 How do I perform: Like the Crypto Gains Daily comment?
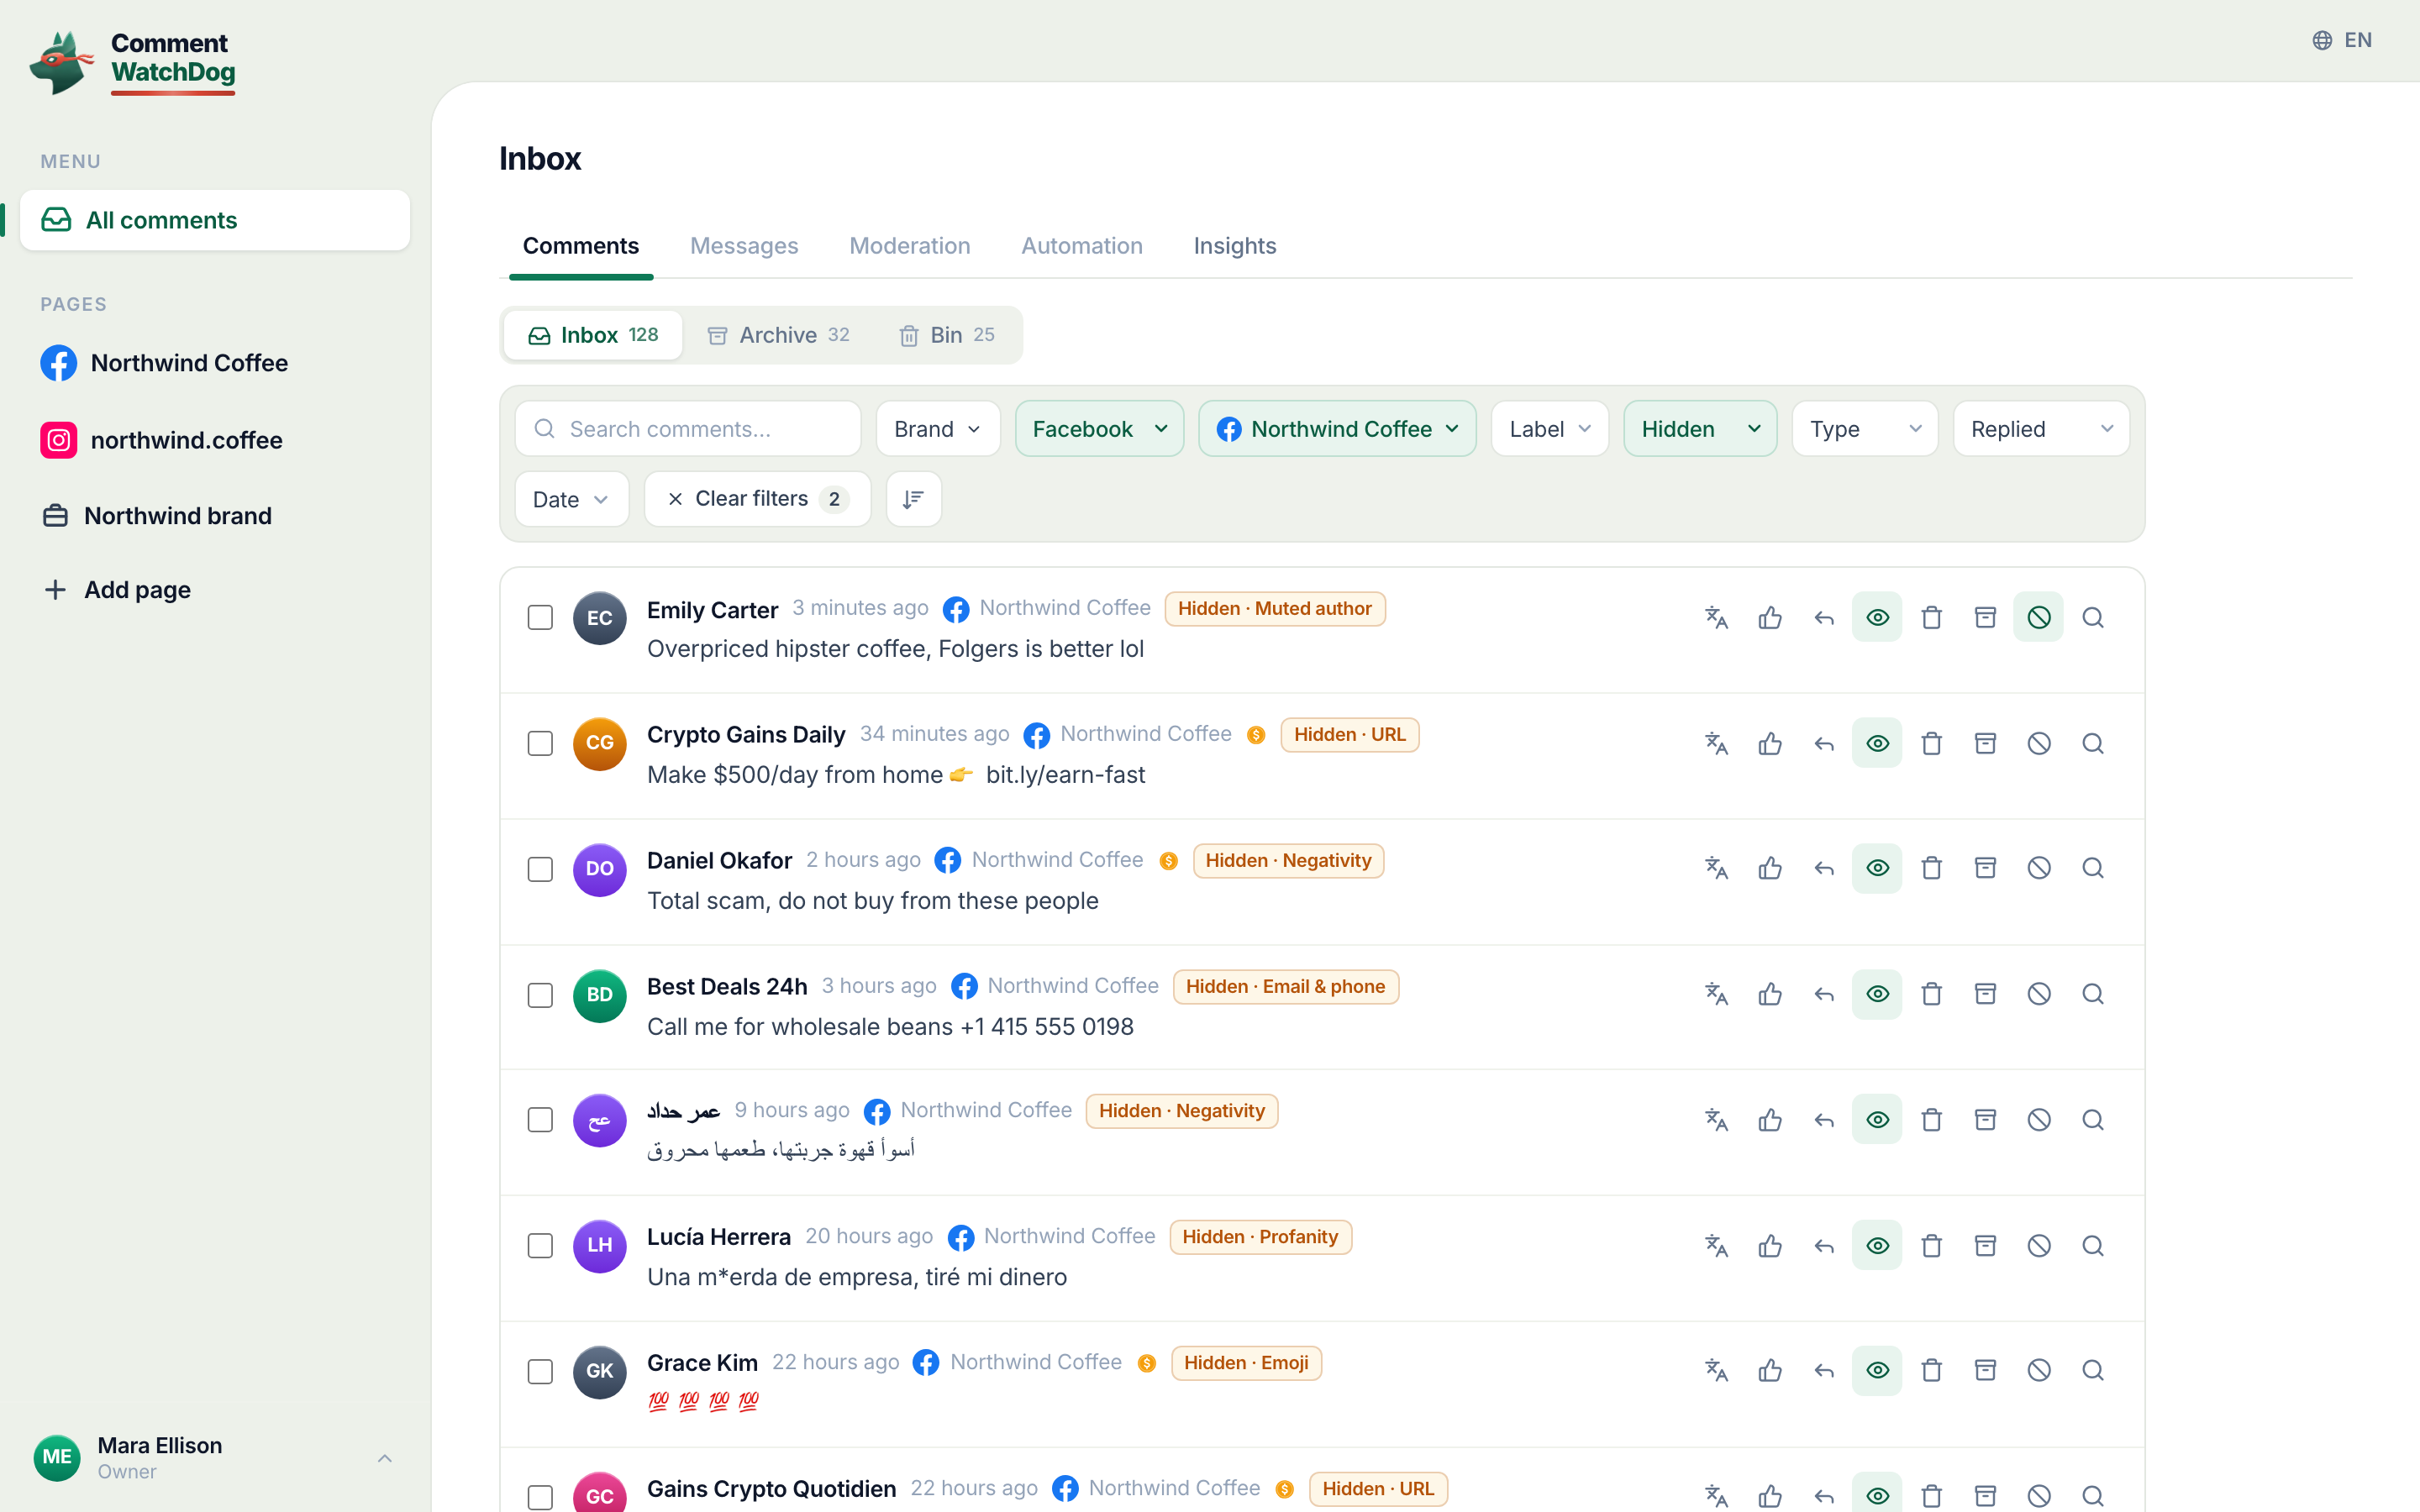point(1770,743)
